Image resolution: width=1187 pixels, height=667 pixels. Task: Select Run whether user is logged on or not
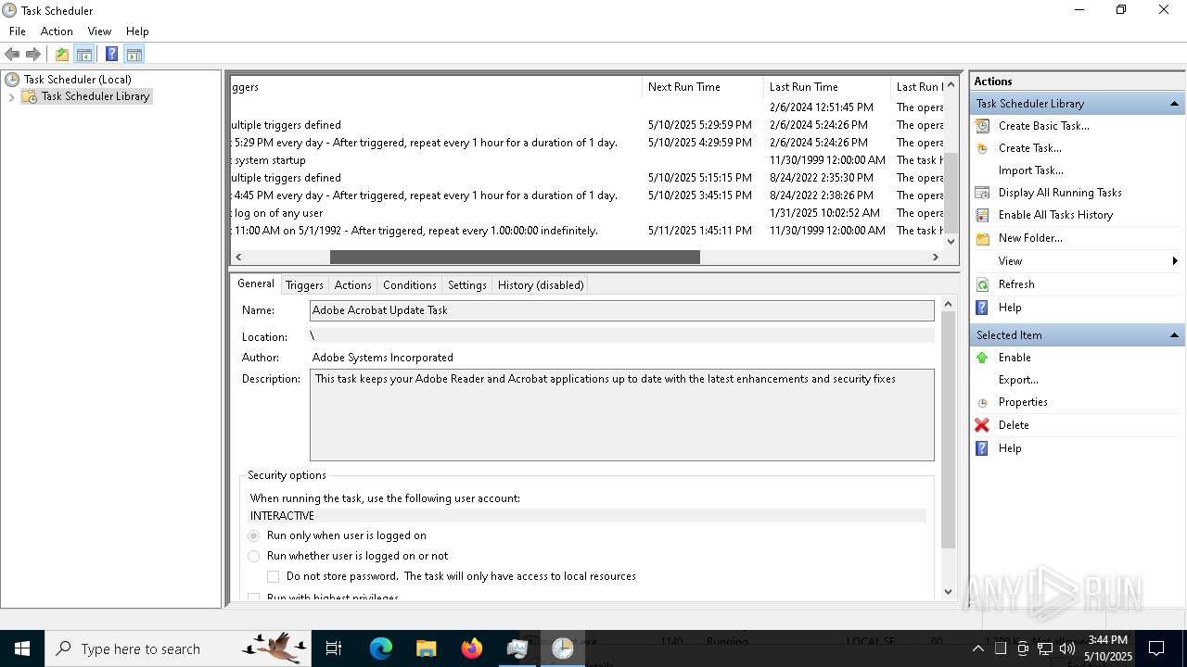click(254, 556)
